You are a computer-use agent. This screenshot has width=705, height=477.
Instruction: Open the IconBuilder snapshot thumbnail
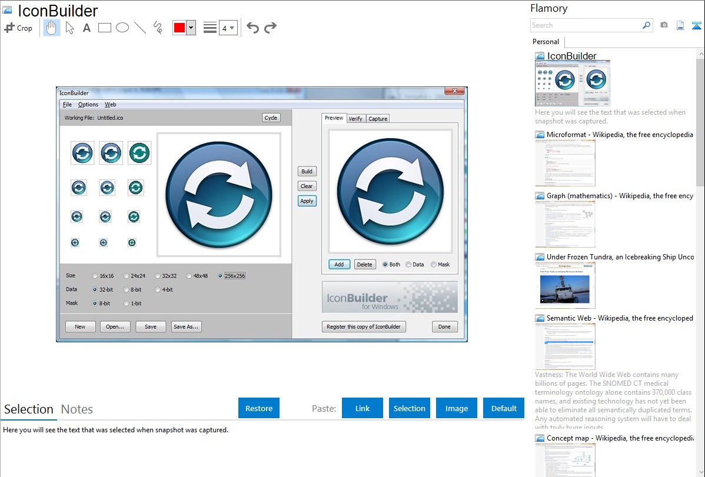coord(573,84)
